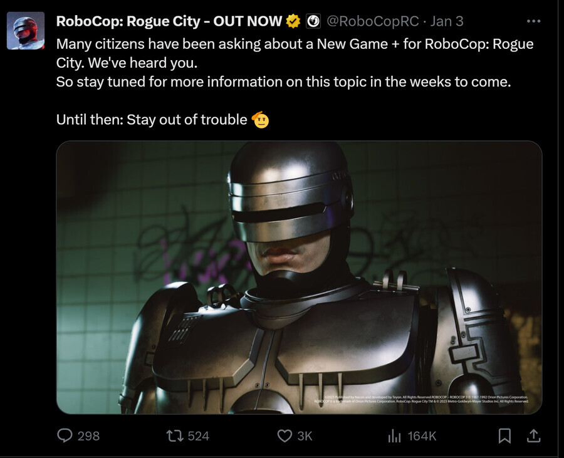
Task: Click the square affiliate badge beside the checkmark
Action: click(x=313, y=21)
